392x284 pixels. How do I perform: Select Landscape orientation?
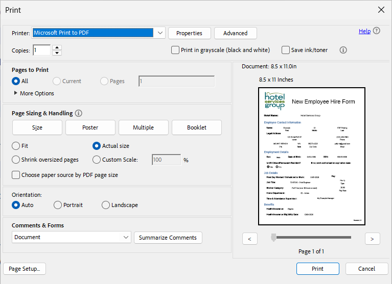tap(105, 205)
